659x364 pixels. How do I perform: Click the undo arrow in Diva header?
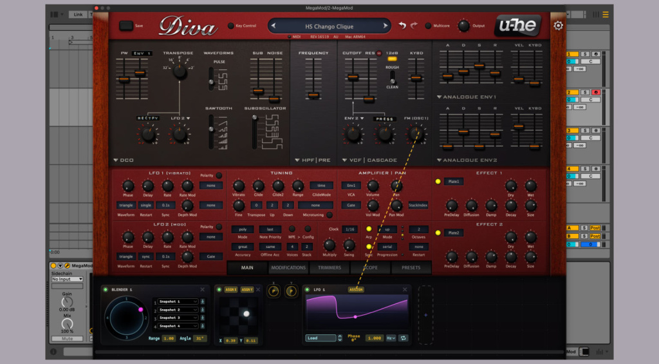click(x=402, y=26)
